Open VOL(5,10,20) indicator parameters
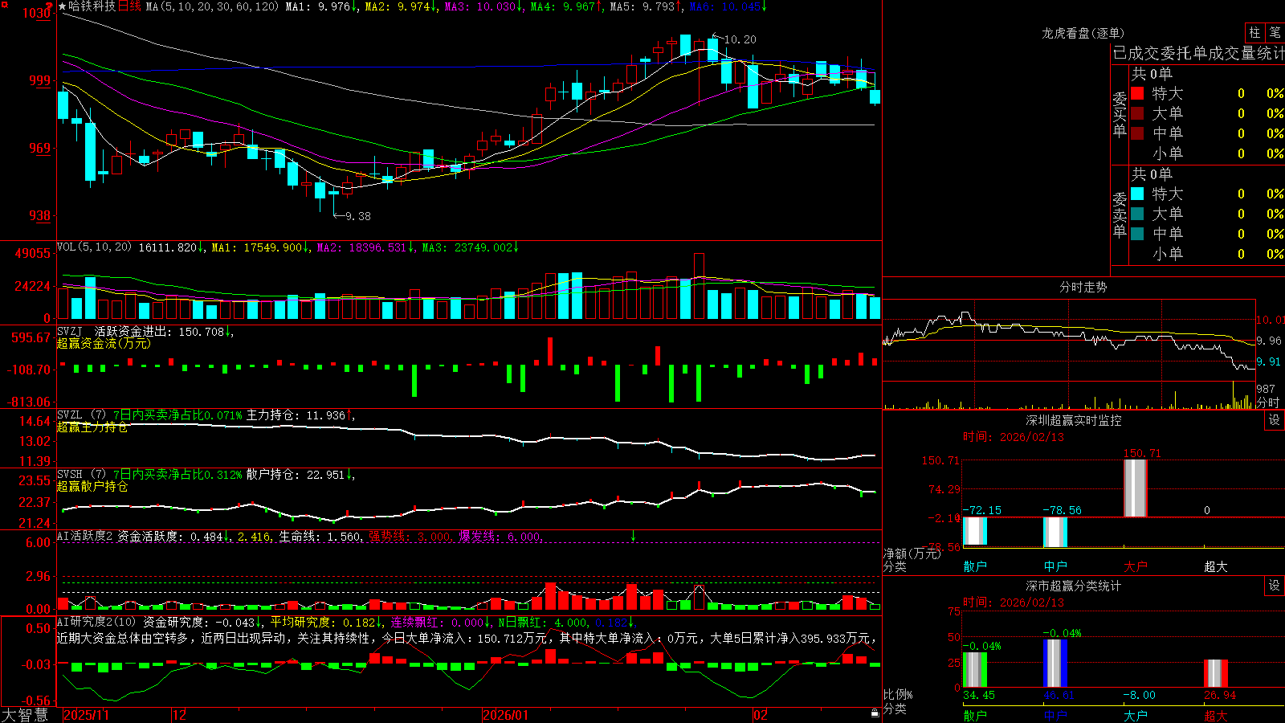Viewport: 1285px width, 723px height. click(x=95, y=247)
